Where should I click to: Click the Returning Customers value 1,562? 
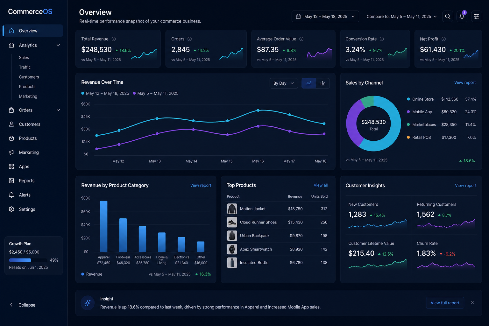coord(425,215)
